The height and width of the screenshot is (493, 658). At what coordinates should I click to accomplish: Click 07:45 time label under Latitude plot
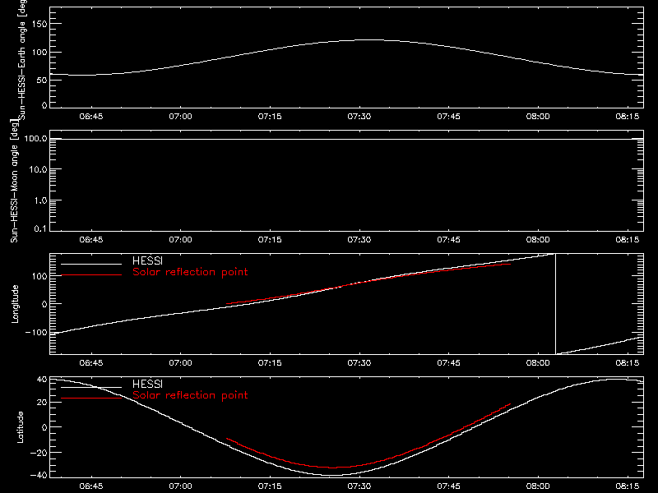pos(448,486)
